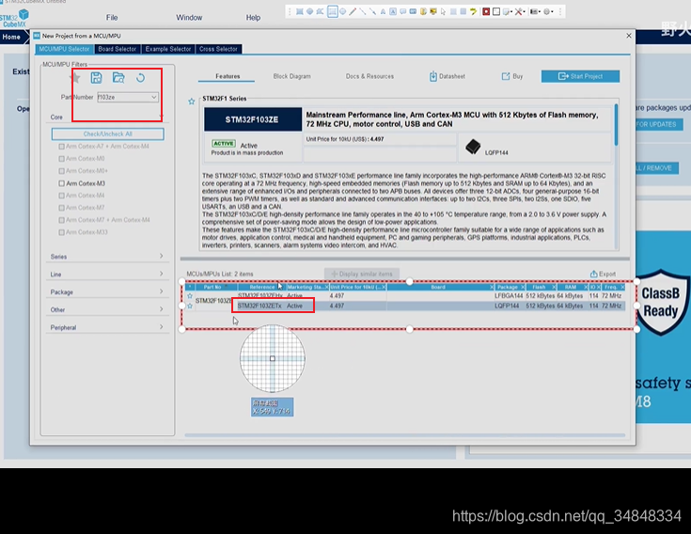The height and width of the screenshot is (534, 691).
Task: Sort by the Reference column header
Action: [x=261, y=288]
